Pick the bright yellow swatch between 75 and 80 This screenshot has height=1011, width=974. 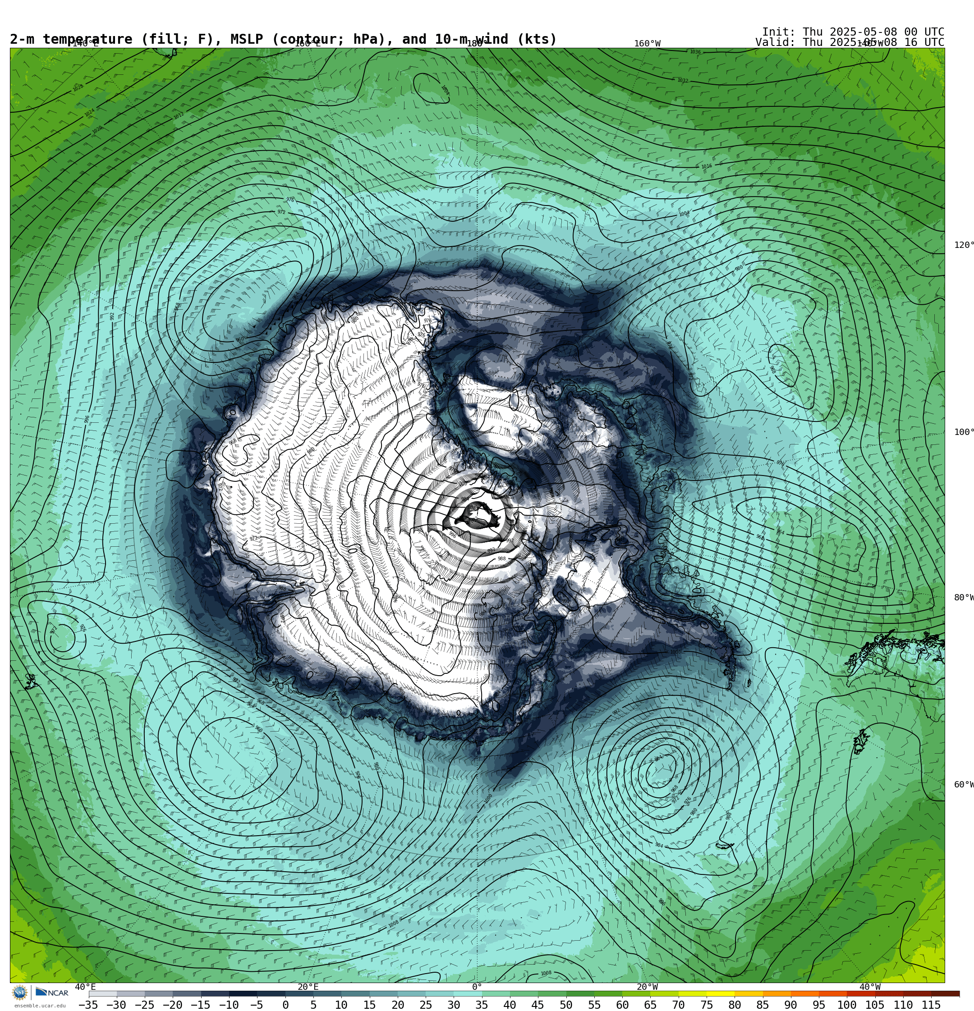click(x=720, y=993)
